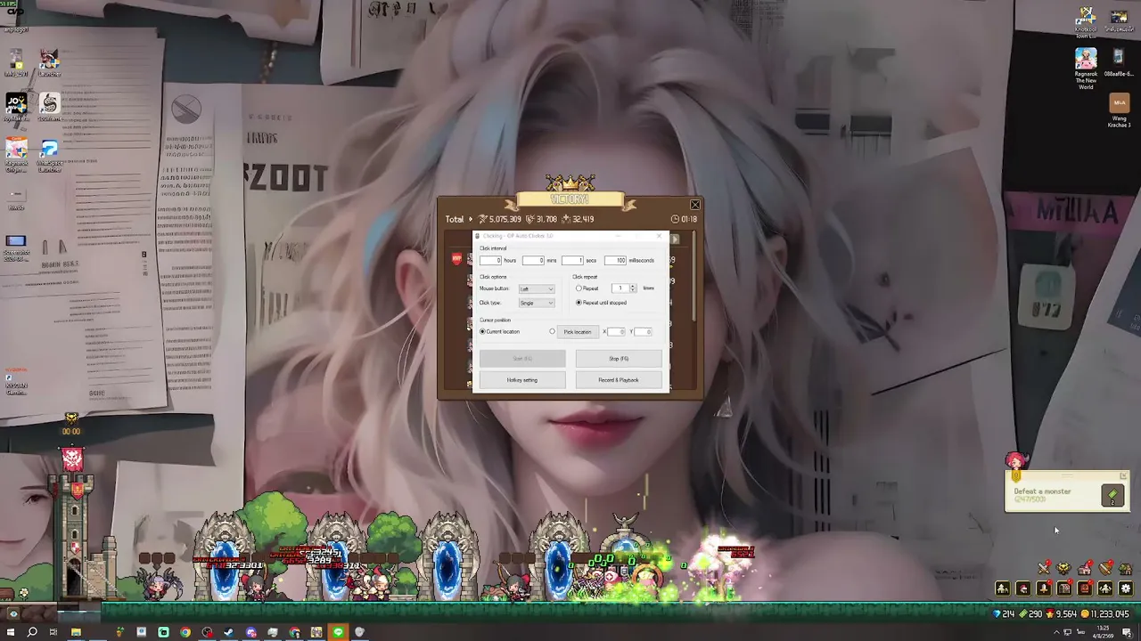Image resolution: width=1141 pixels, height=641 pixels.
Task: Open the red book icon
Action: pos(1085,588)
